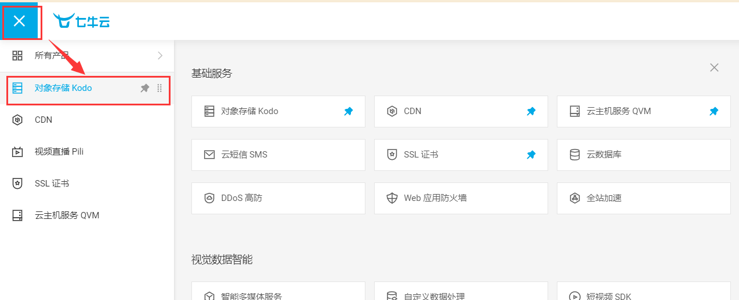Click the 基础服务 section heading
Screen dimensions: 739x300
212,73
